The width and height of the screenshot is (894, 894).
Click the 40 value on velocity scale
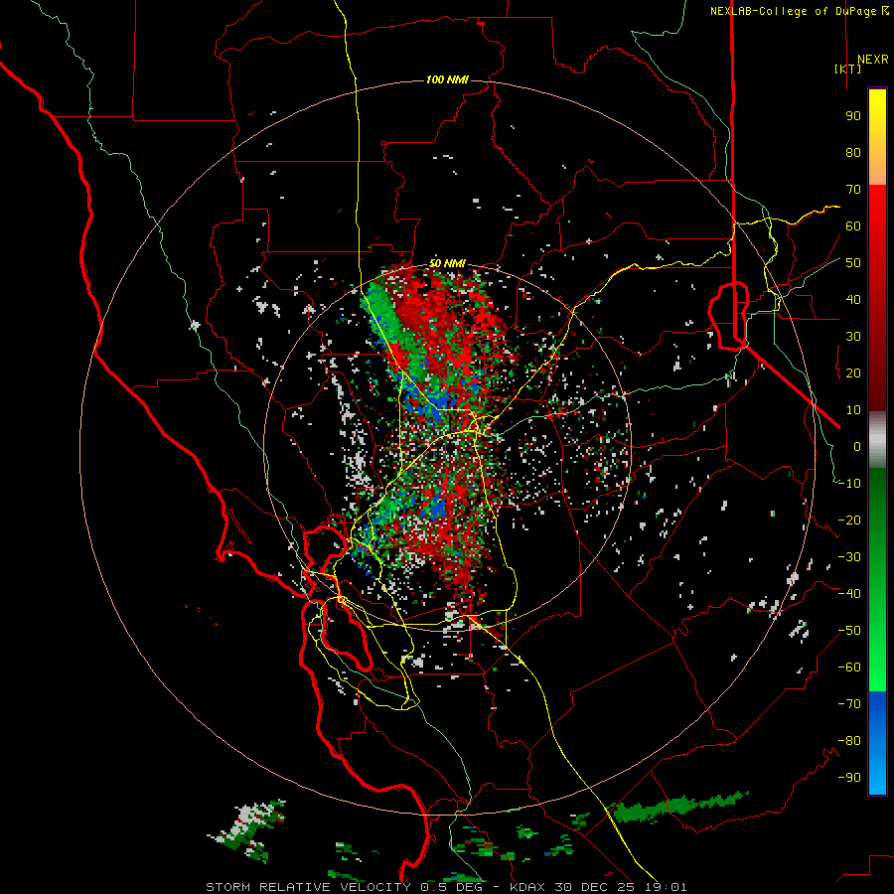853,299
